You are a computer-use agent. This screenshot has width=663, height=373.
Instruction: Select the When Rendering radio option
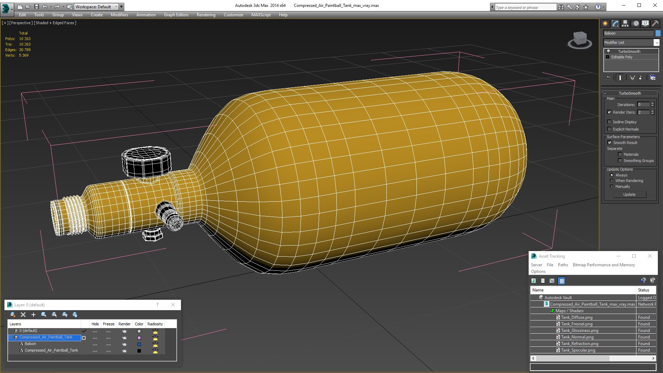[612, 181]
